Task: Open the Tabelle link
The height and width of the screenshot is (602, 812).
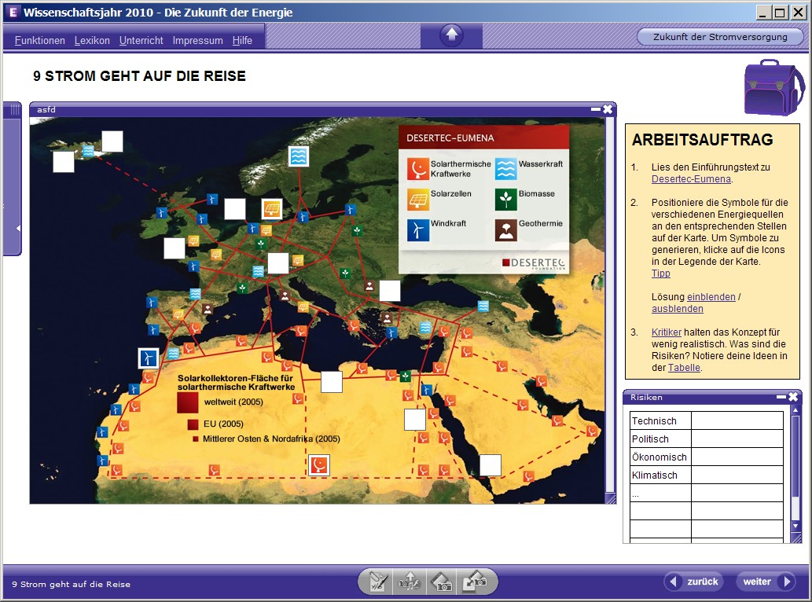Action: 684,368
